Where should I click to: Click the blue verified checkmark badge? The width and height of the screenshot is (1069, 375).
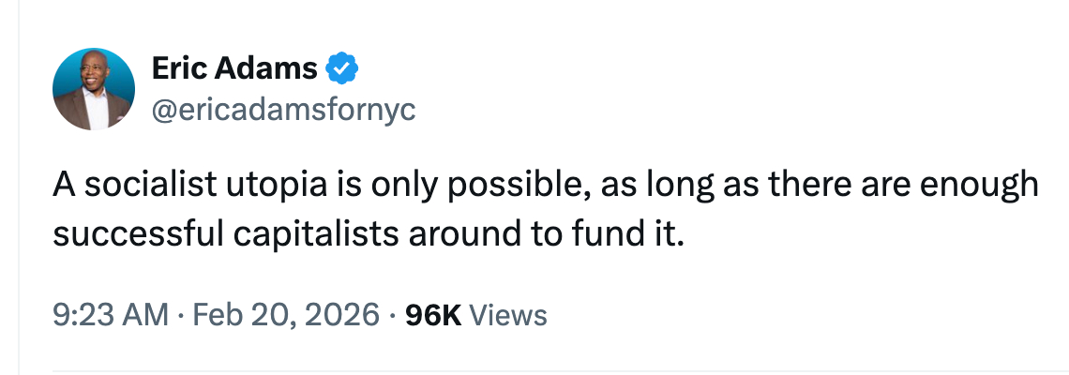(339, 69)
